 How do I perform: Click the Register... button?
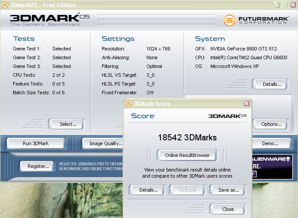coord(37,166)
